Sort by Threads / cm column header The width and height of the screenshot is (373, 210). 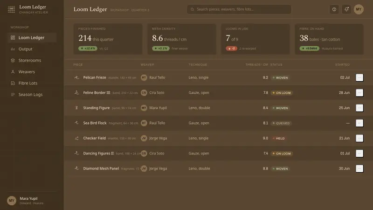(257, 64)
